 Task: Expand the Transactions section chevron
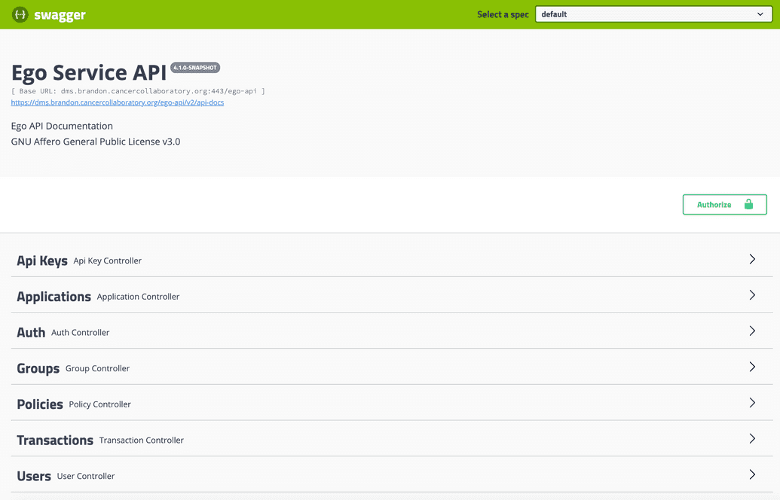point(752,438)
